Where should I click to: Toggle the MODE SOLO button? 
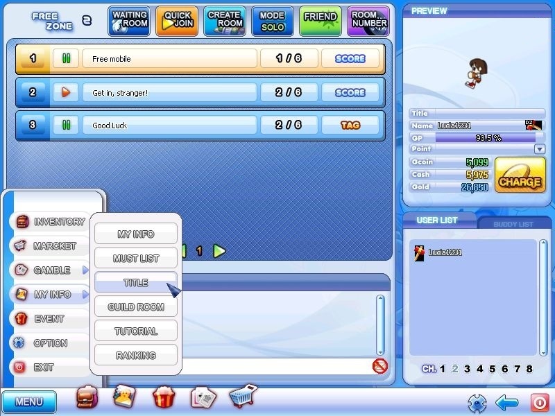(273, 21)
